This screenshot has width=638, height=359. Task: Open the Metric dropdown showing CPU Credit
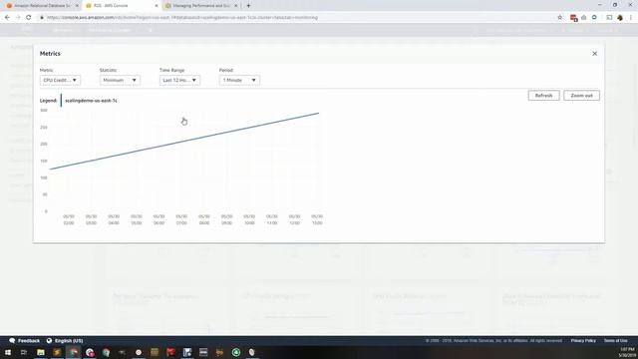pos(60,80)
